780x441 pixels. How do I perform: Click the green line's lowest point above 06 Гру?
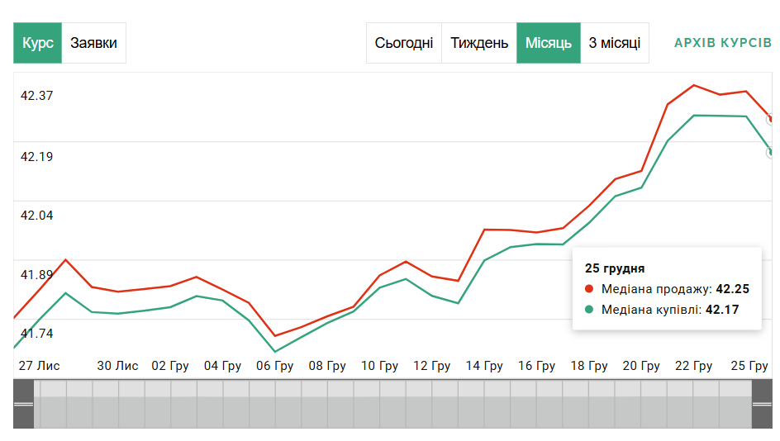pyautogui.click(x=275, y=352)
